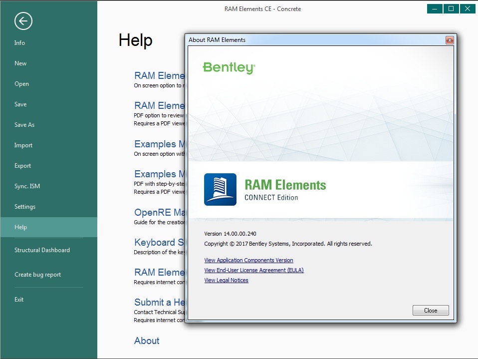Close the RAM Elements CE main window
This screenshot has height=359, width=478.
pyautogui.click(x=468, y=9)
